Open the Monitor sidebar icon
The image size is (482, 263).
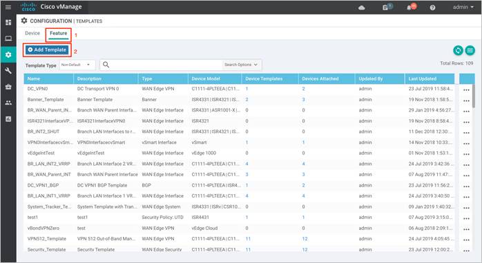[8, 39]
